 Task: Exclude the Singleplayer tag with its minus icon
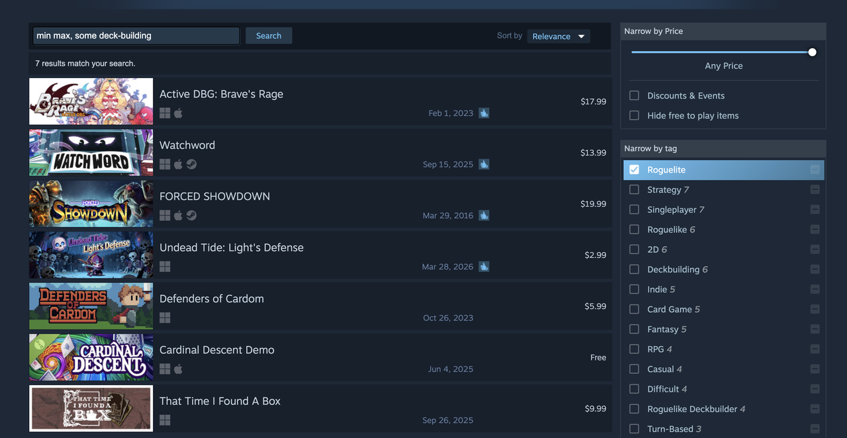coord(815,210)
